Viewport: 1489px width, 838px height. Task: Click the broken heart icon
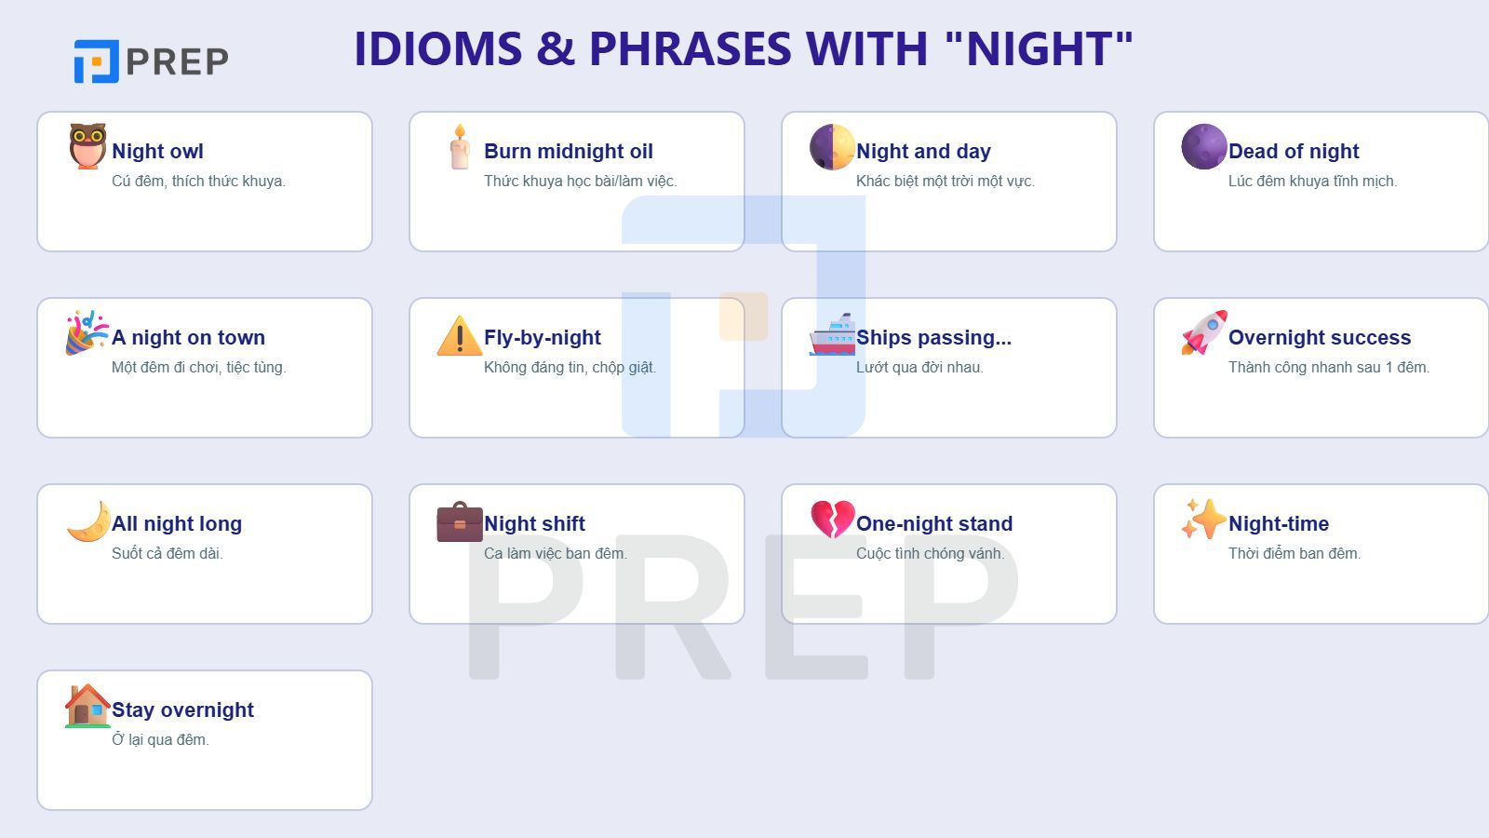click(x=832, y=520)
